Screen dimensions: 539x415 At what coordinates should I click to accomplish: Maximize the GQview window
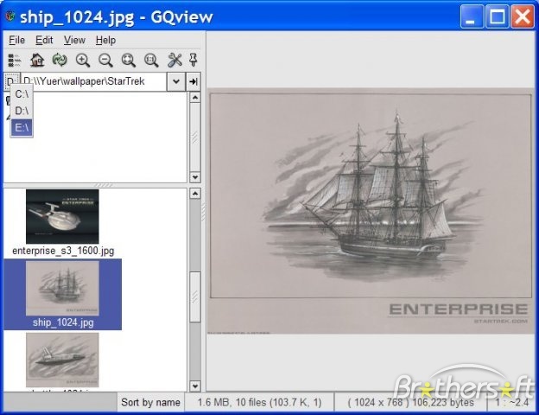click(x=497, y=16)
